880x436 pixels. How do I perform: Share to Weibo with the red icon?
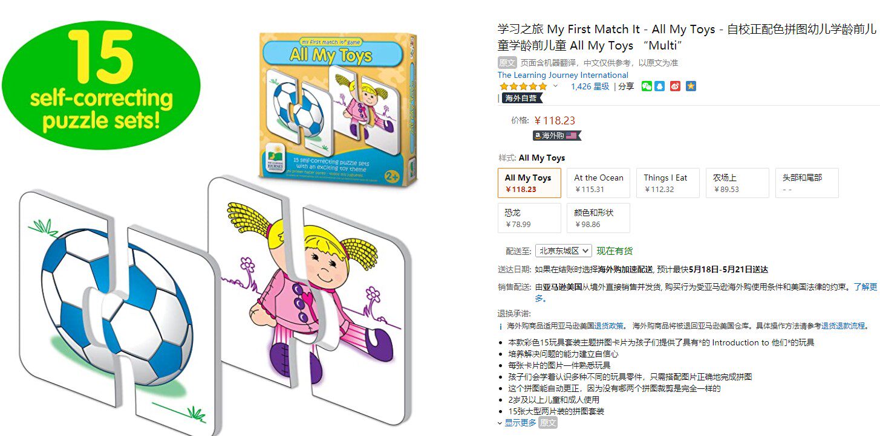click(675, 86)
